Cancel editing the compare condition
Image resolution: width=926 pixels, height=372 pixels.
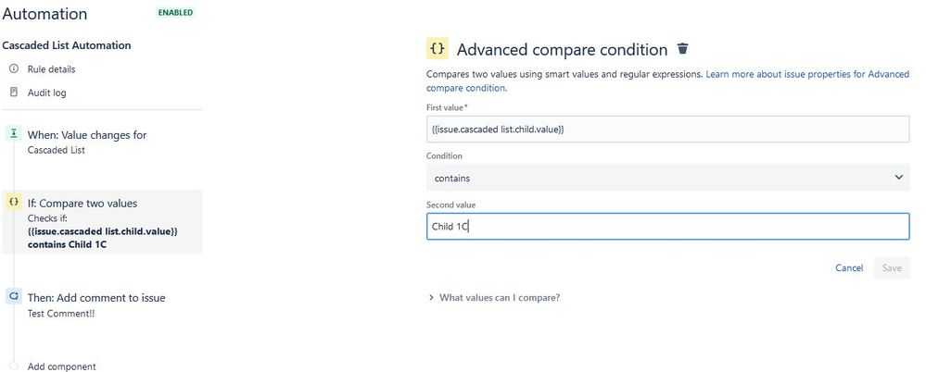(x=849, y=267)
